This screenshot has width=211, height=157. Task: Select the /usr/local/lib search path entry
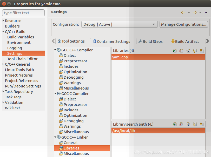[159, 131]
